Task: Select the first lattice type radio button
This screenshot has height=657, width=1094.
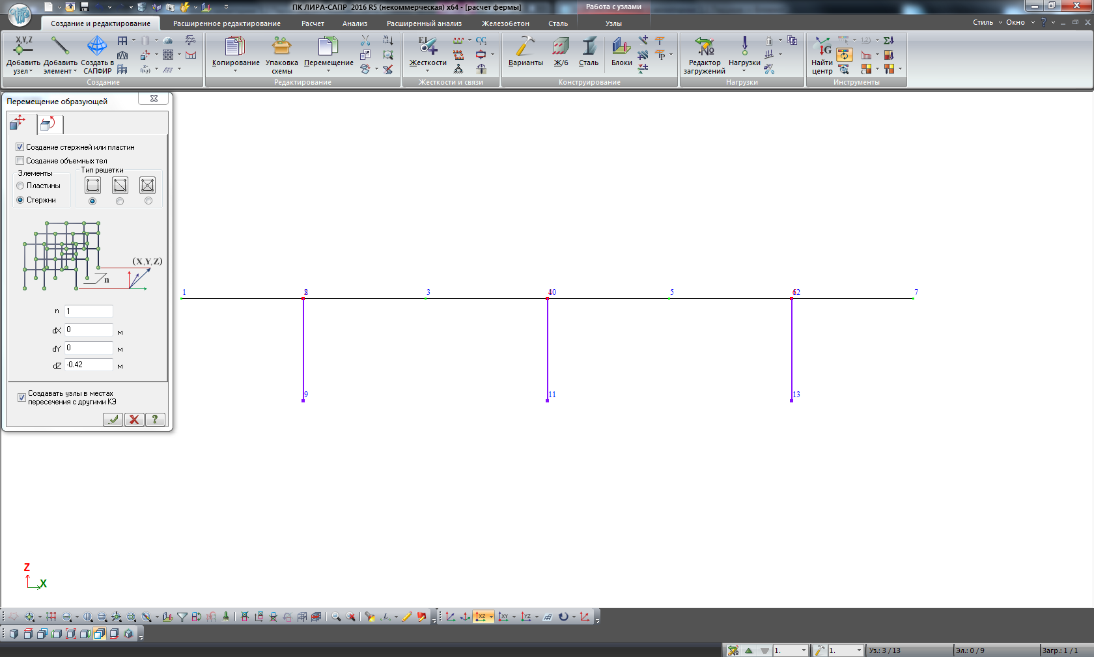Action: [x=92, y=201]
